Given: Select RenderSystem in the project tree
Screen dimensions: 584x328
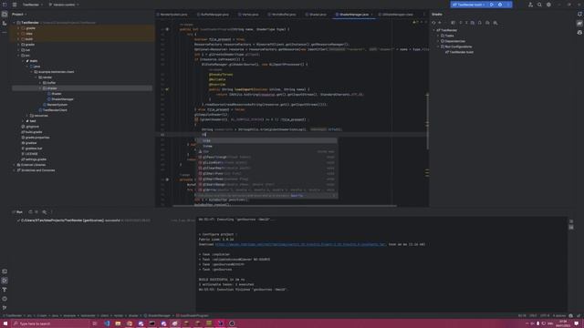Looking at the screenshot, I should point(55,105).
